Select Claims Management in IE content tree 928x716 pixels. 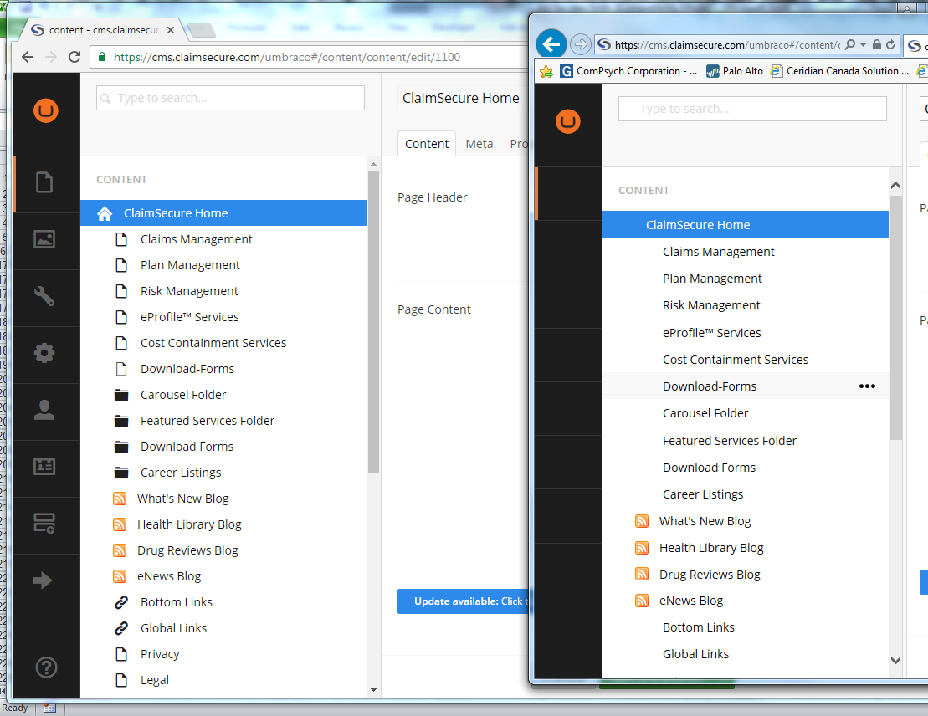click(x=719, y=252)
